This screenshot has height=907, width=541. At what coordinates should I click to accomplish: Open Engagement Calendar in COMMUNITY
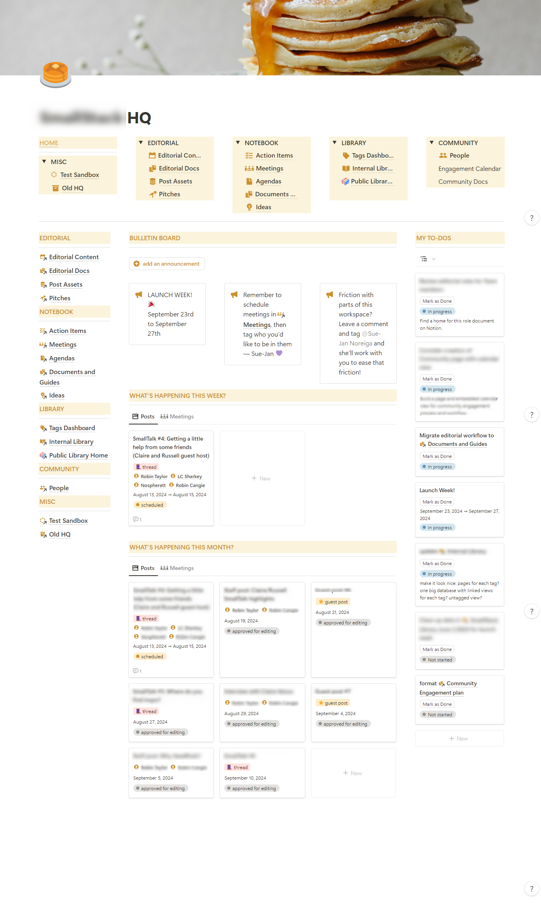pos(470,169)
